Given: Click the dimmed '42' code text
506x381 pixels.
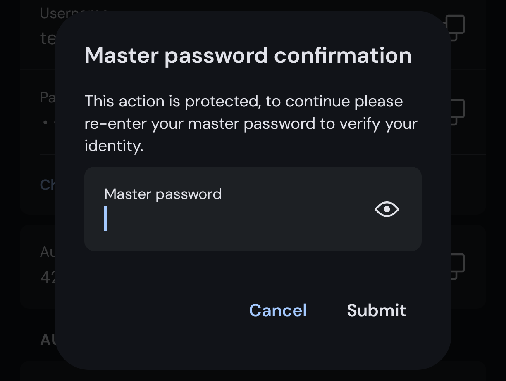Looking at the screenshot, I should click(x=48, y=277).
